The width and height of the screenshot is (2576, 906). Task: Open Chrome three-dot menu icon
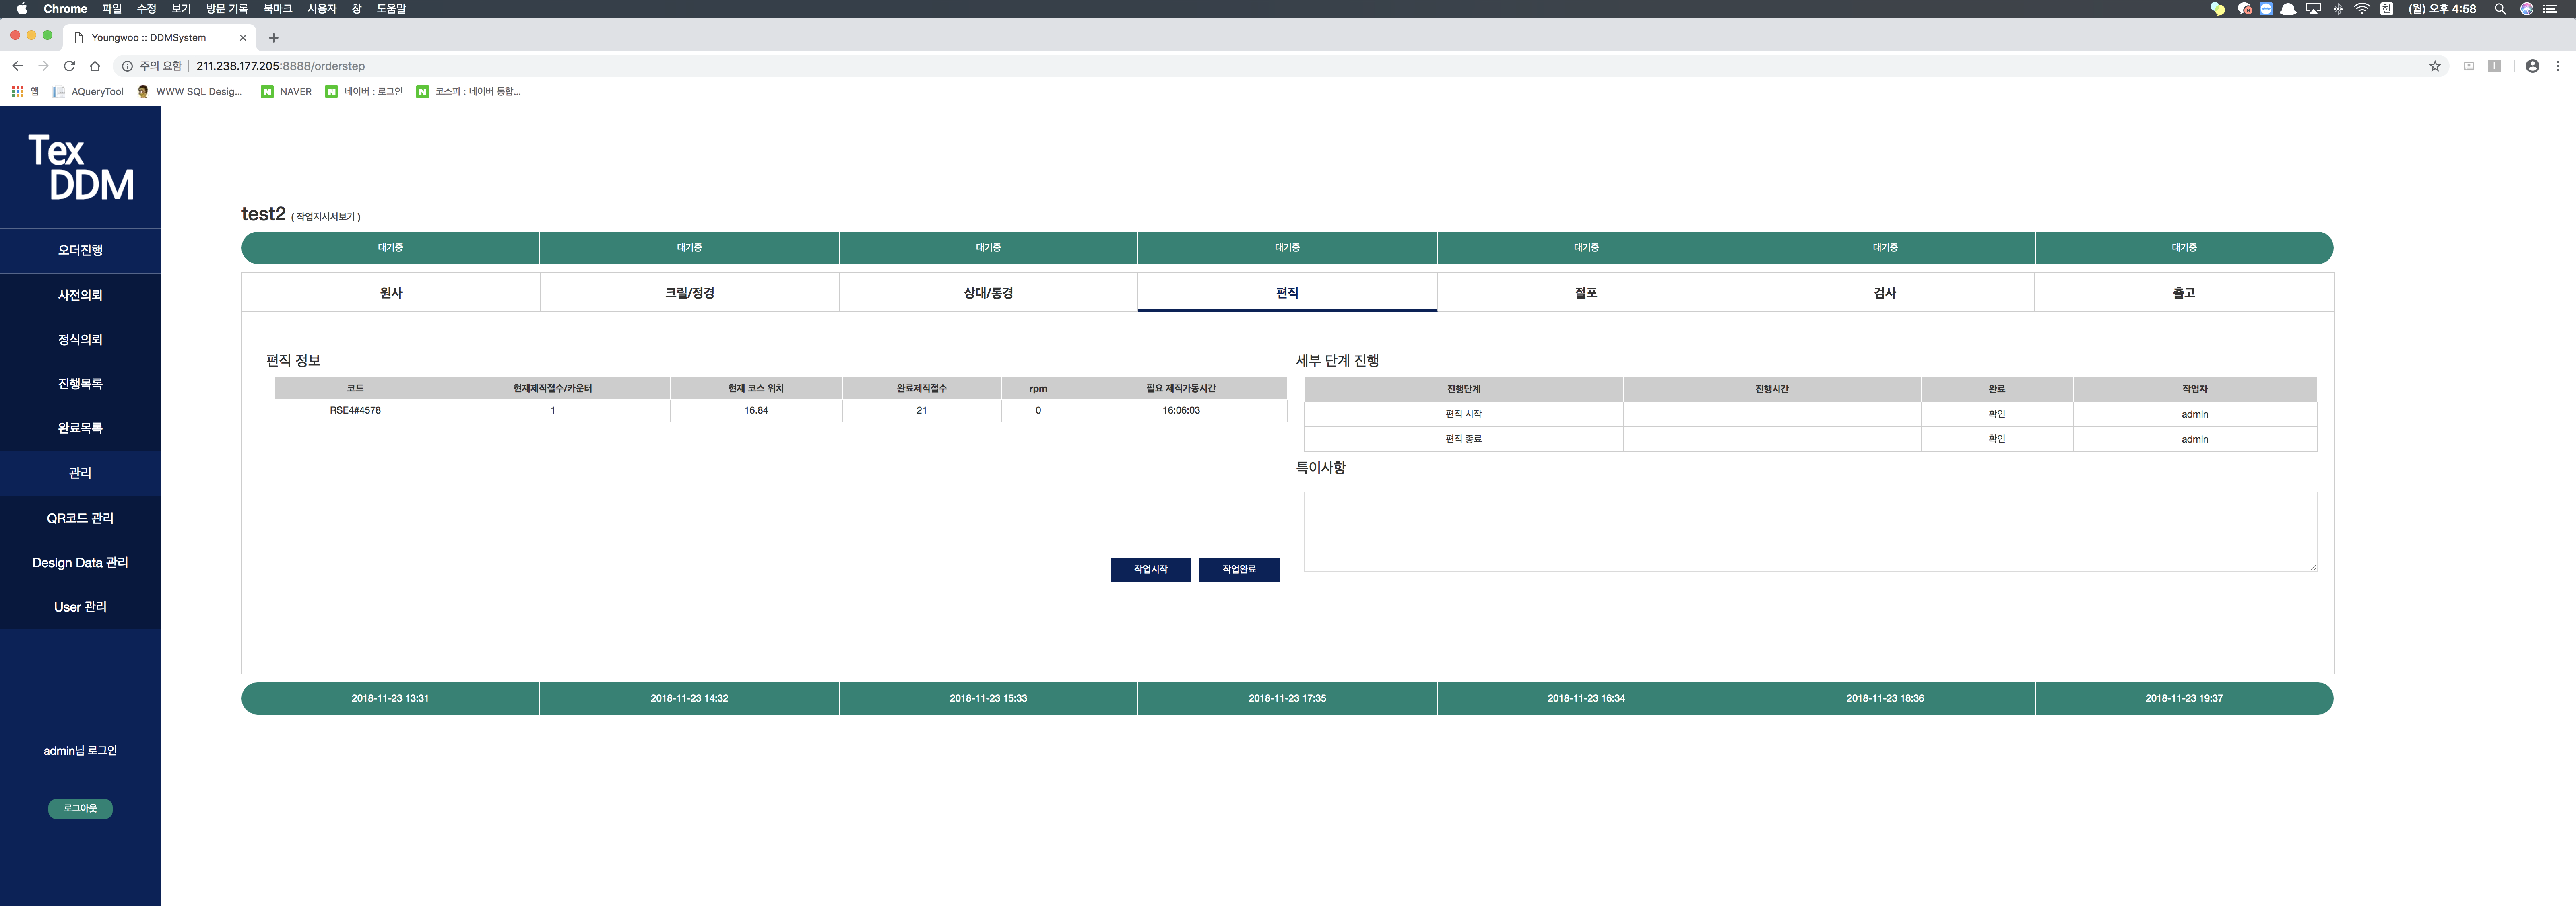click(x=2558, y=66)
